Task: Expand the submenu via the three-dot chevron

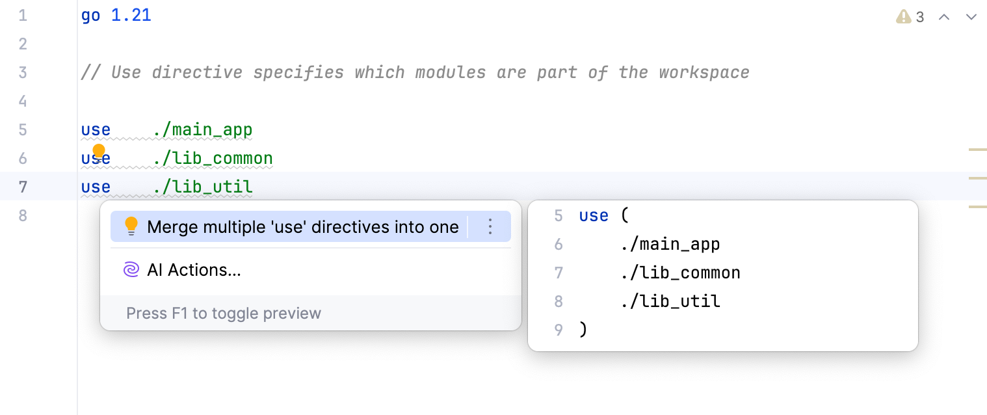Action: [491, 226]
